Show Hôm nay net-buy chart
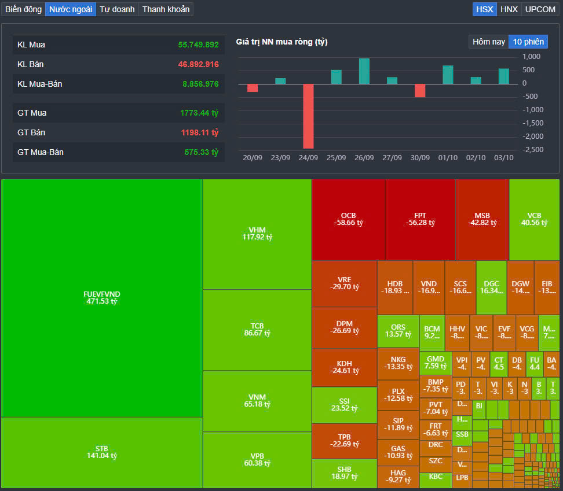This screenshot has height=491, width=563. 489,42
